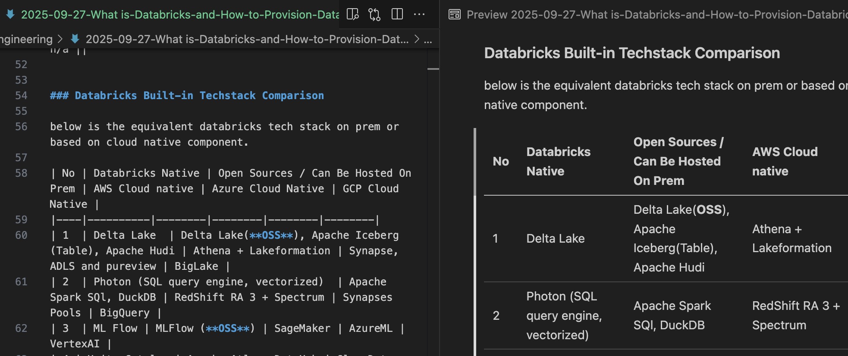Click the table separator row on line 59
This screenshot has height=356, width=848.
(215, 220)
